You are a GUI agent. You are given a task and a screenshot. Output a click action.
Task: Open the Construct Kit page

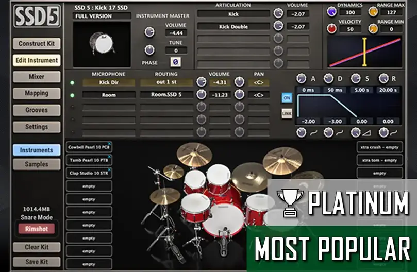coord(37,44)
